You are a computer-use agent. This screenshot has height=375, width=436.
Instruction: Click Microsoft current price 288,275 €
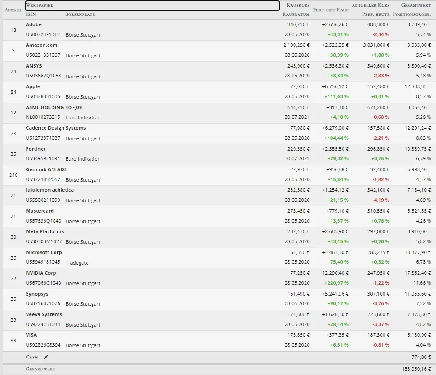point(378,252)
